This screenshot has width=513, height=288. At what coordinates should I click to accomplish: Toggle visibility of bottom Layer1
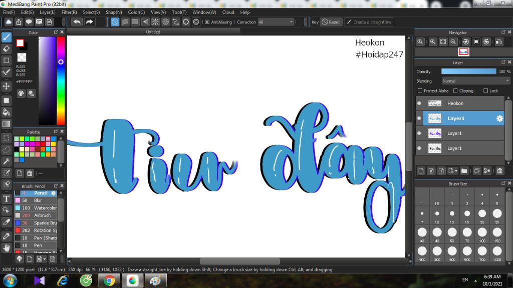[419, 148]
